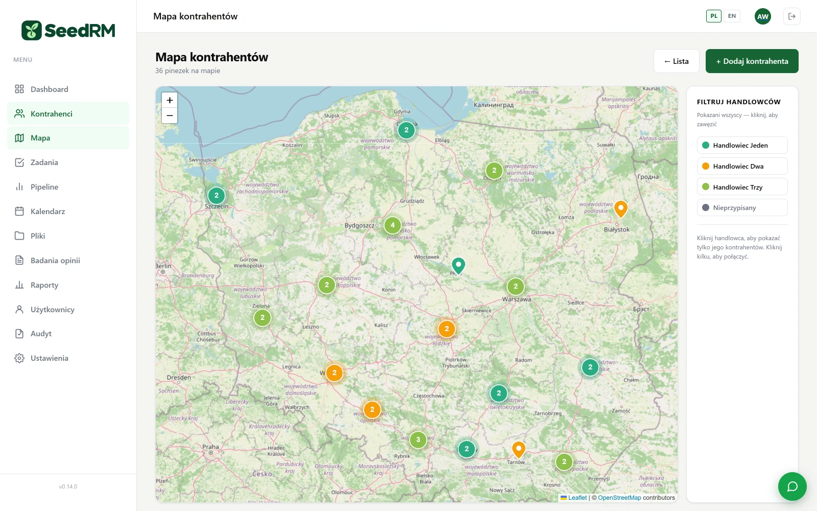Click the Pliki folder icon
Viewport: 817px width, 511px height.
coord(19,236)
